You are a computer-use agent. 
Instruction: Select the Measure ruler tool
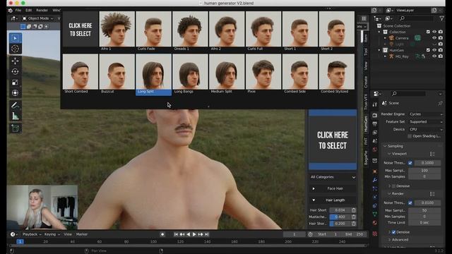tap(16, 116)
